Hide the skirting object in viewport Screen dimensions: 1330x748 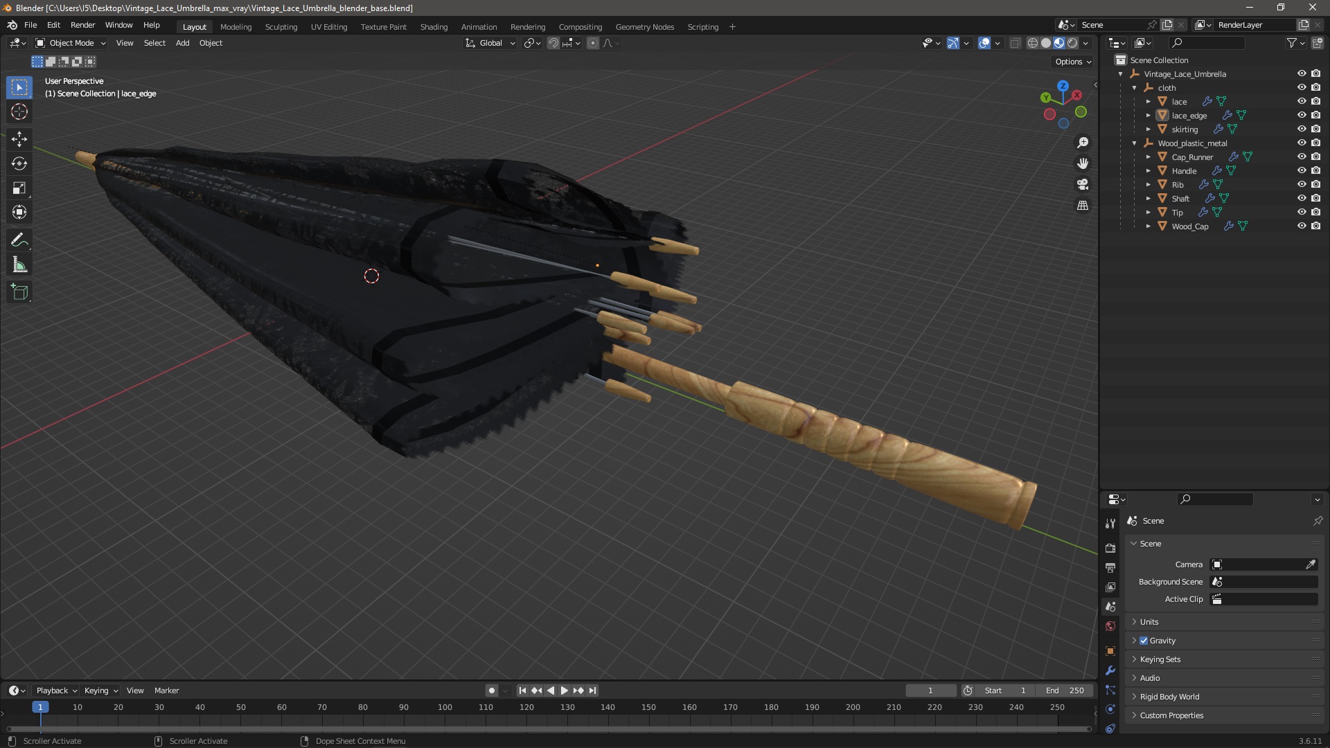1302,129
